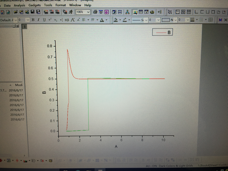Click Dark Colors & Light Grids status text
The width and height of the screenshot is (228, 171).
pos(176,166)
